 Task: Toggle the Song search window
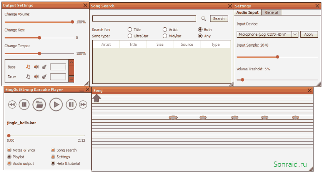[53, 150]
